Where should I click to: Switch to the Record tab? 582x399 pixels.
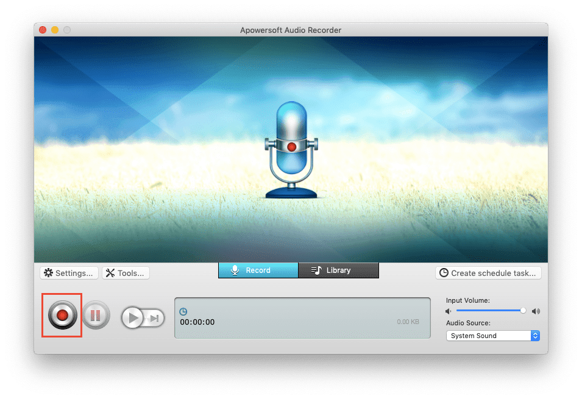(x=258, y=270)
